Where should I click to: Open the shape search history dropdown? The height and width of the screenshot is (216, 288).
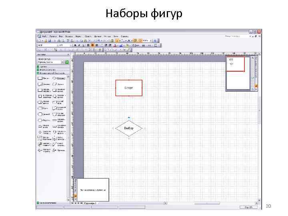(62, 62)
